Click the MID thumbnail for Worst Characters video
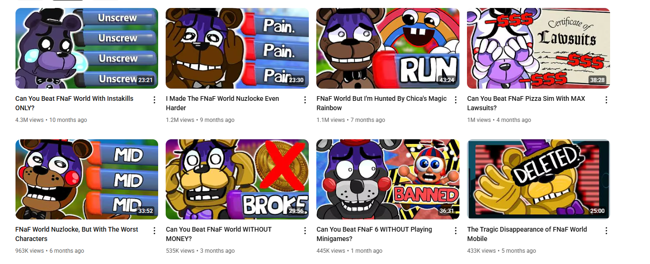The width and height of the screenshot is (650, 264). [x=87, y=179]
